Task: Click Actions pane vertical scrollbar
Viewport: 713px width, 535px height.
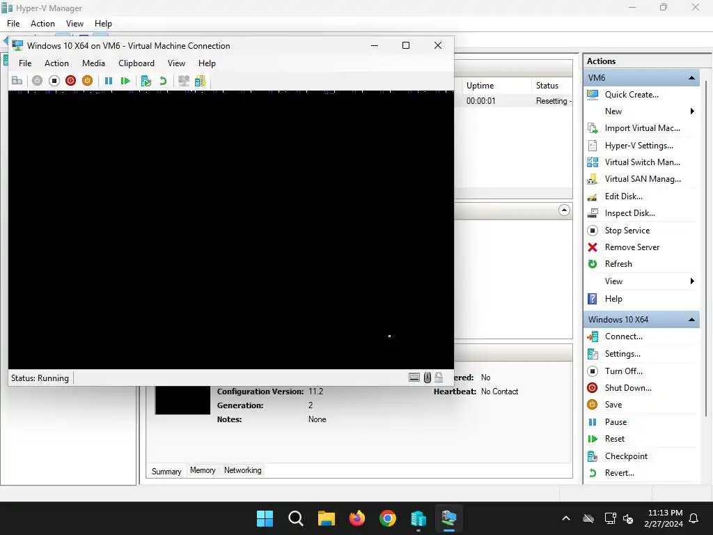Action: coord(706,248)
